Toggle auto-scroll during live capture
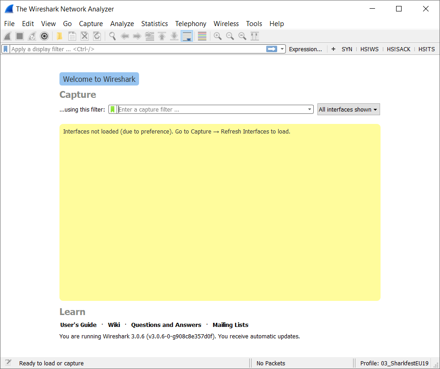The width and height of the screenshot is (440, 369). [187, 36]
